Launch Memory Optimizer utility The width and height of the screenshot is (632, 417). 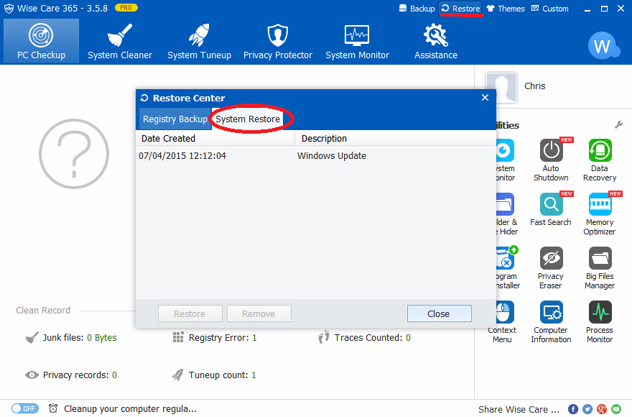click(x=600, y=214)
